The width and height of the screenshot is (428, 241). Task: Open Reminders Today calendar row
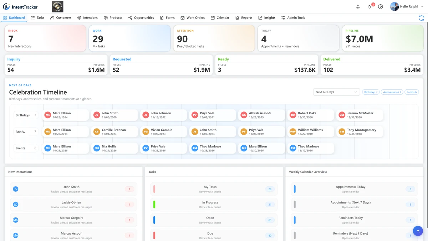[354, 220]
